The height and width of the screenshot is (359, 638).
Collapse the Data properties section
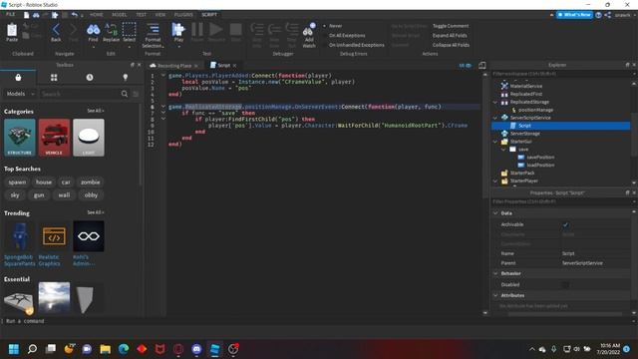coord(495,213)
